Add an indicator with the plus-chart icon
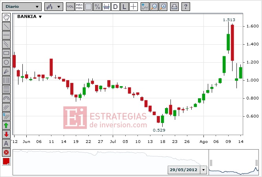The height and width of the screenshot is (177, 262). (145, 7)
